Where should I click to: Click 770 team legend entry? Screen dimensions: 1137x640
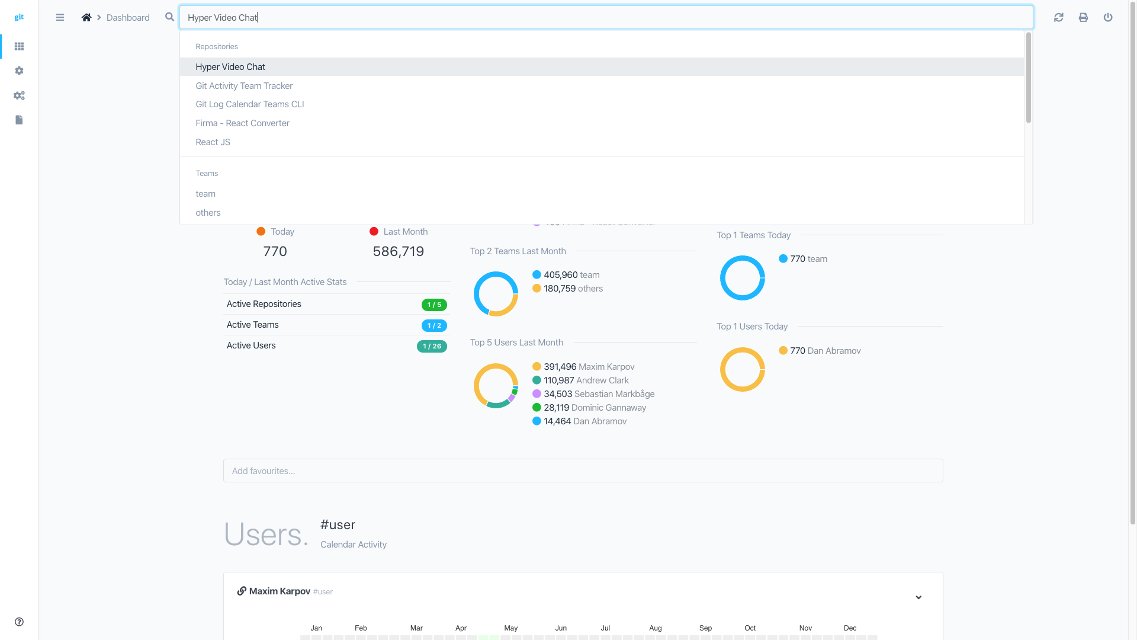(x=803, y=258)
